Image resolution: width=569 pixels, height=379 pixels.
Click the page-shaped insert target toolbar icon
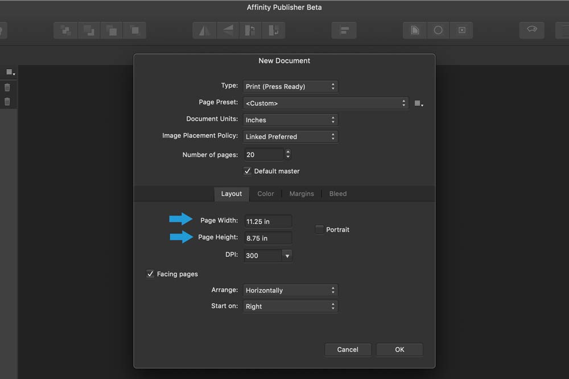pyautogui.click(x=415, y=31)
